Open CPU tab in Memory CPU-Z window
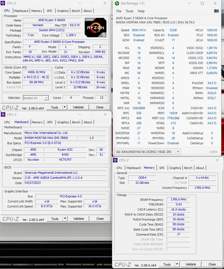The height and width of the screenshot is (269, 224). click(x=119, y=168)
